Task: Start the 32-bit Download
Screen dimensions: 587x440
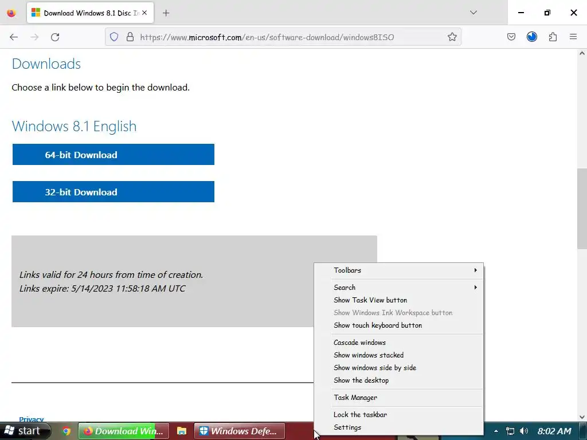Action: click(x=114, y=192)
